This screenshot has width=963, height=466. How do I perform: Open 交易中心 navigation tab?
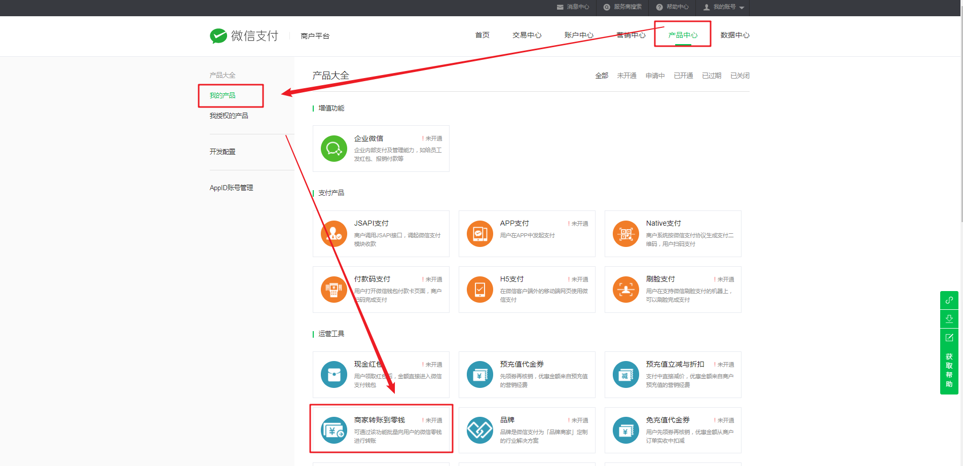pos(527,35)
